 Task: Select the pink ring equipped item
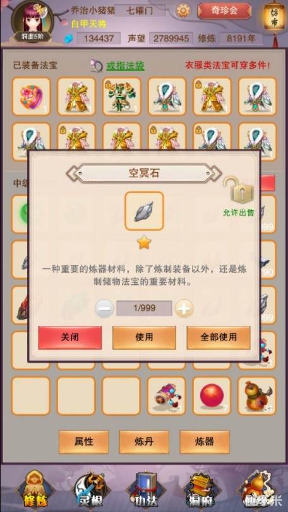coord(32,96)
